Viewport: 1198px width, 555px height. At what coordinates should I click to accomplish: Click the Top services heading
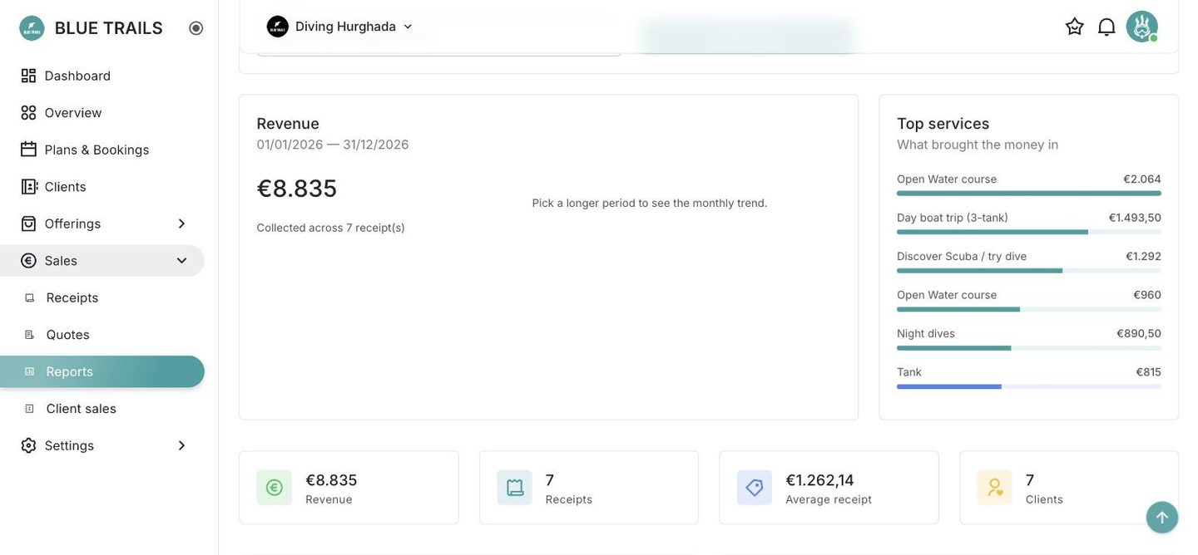pyautogui.click(x=943, y=124)
